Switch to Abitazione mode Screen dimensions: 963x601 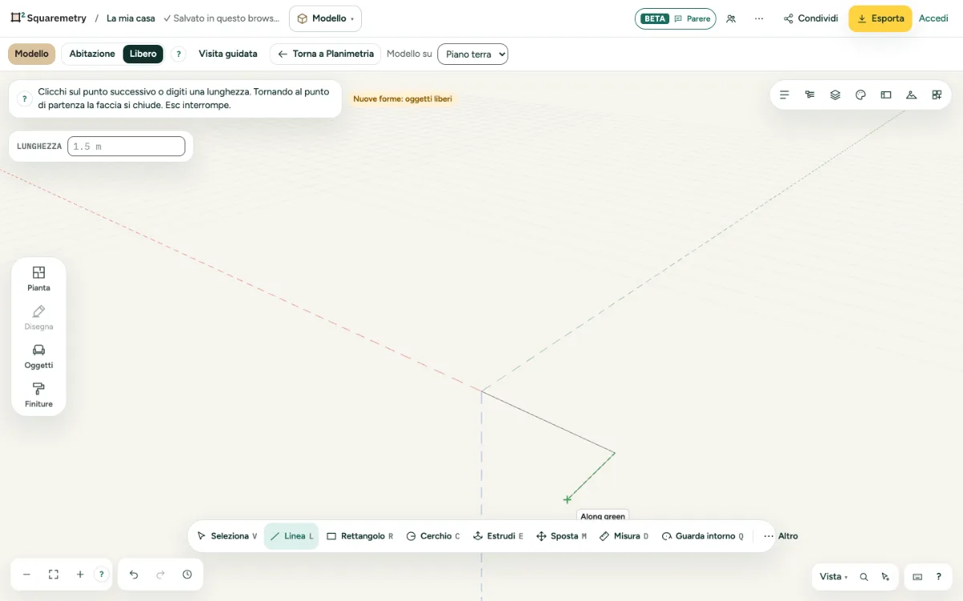pyautogui.click(x=92, y=54)
